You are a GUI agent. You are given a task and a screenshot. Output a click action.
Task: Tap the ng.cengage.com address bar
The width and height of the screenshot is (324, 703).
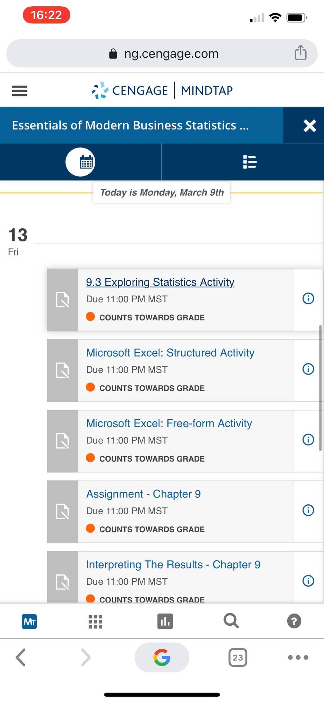point(162,53)
